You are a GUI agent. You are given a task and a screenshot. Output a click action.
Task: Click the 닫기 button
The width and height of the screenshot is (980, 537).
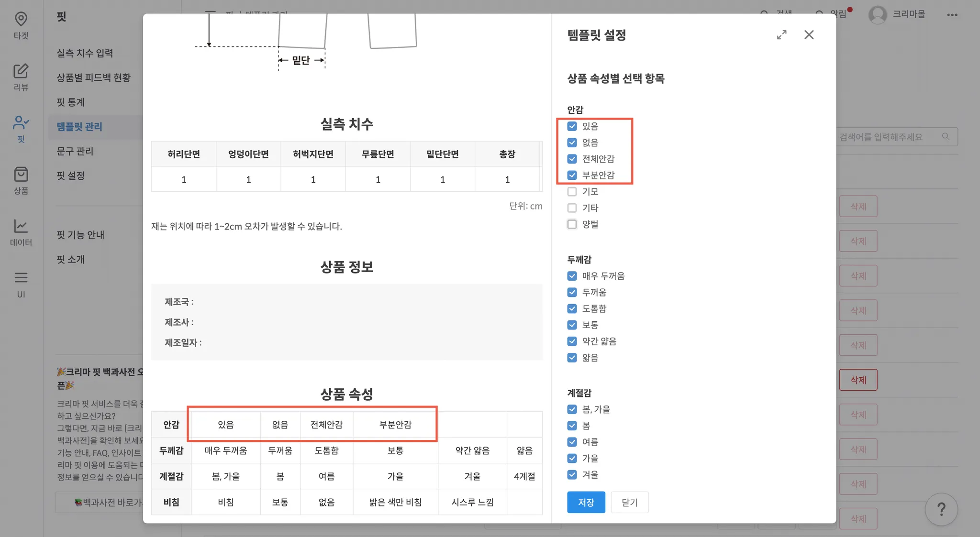point(629,502)
